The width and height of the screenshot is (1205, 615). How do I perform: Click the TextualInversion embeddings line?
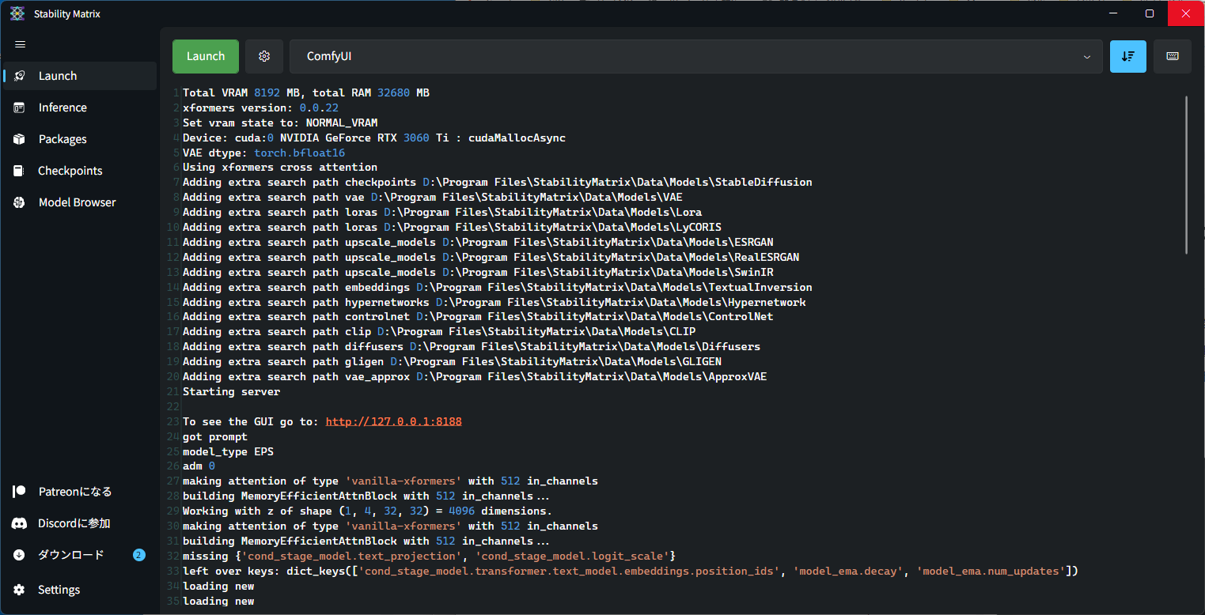[x=498, y=287]
